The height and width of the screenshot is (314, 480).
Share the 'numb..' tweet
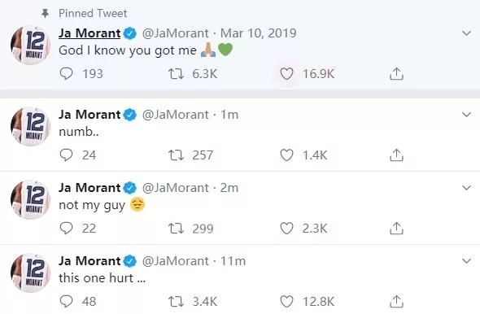tap(396, 155)
